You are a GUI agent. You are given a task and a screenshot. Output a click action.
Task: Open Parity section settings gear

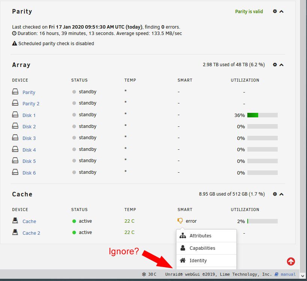(275, 11)
